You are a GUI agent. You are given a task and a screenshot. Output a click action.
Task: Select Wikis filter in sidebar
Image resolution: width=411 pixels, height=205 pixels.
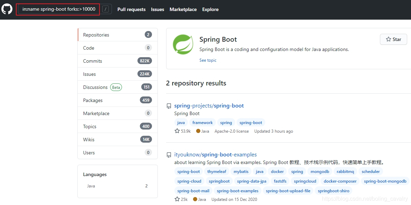tap(118, 140)
